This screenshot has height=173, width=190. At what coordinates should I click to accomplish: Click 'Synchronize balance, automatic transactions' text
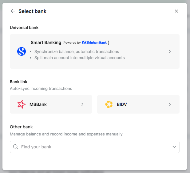coord(77,51)
